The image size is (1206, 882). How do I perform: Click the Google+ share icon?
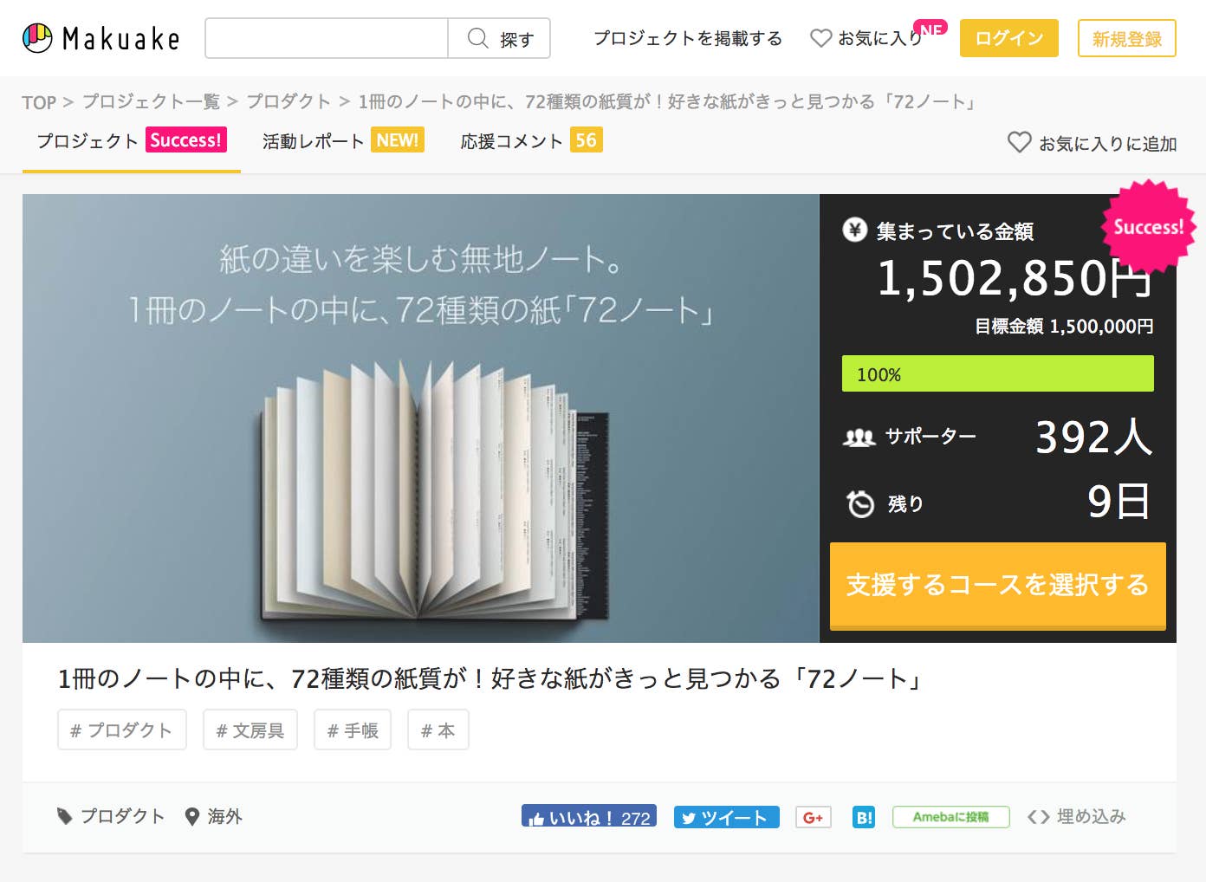click(814, 817)
